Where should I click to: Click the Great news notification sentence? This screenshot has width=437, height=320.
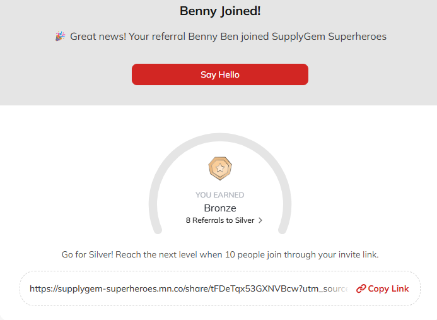tap(228, 37)
